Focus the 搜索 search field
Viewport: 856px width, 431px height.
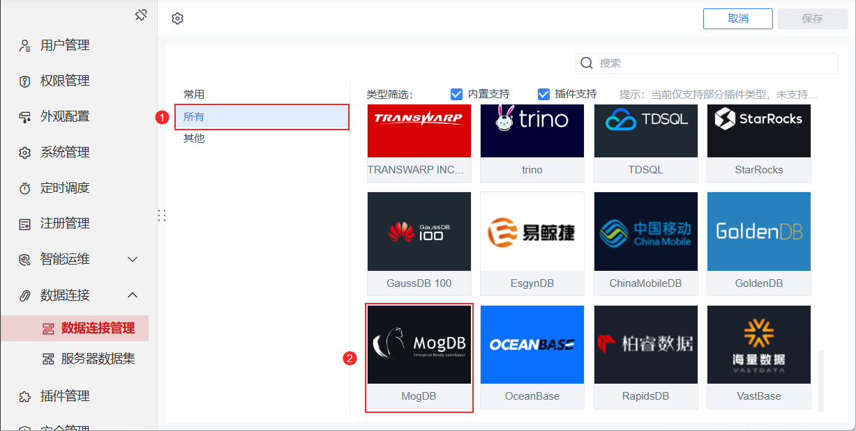tap(707, 63)
